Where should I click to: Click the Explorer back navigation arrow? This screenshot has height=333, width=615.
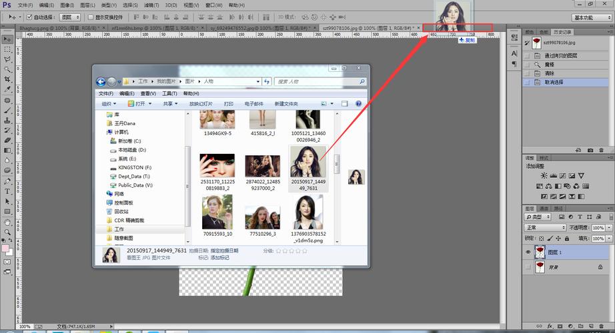point(101,81)
